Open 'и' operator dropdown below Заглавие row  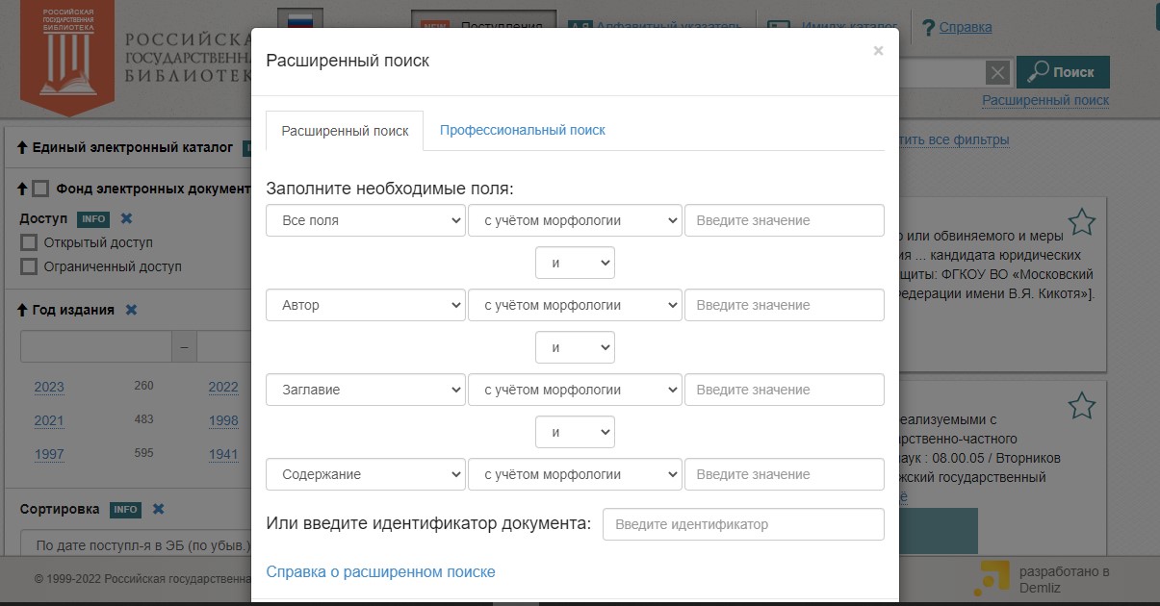click(575, 432)
